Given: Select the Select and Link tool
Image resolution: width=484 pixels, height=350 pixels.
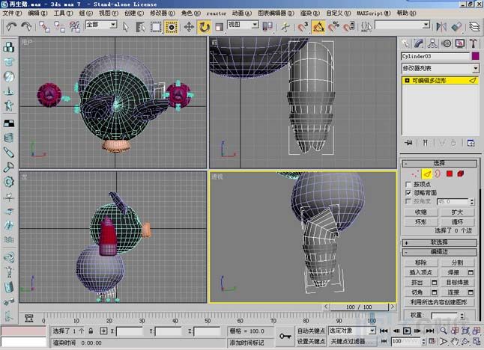Looking at the screenshot, I should point(44,27).
